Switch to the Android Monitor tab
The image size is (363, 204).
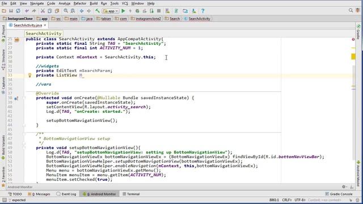point(99,194)
